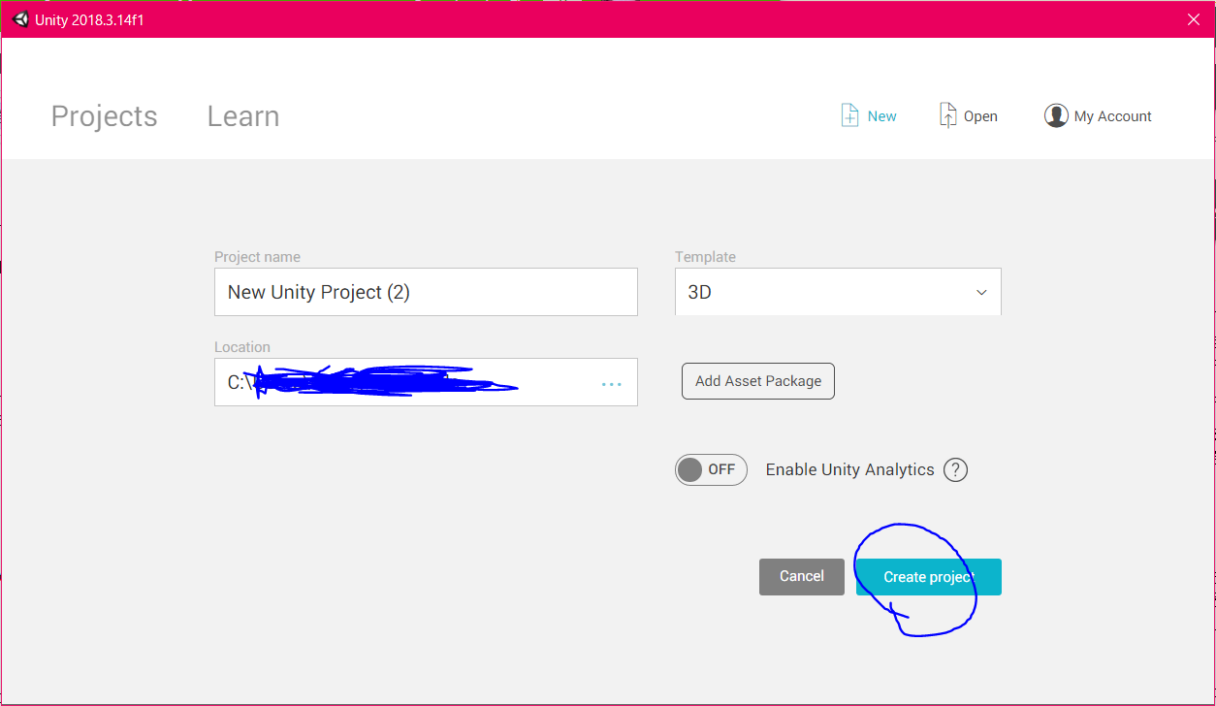1216x706 pixels.
Task: Click the Open project upload icon
Action: (947, 115)
